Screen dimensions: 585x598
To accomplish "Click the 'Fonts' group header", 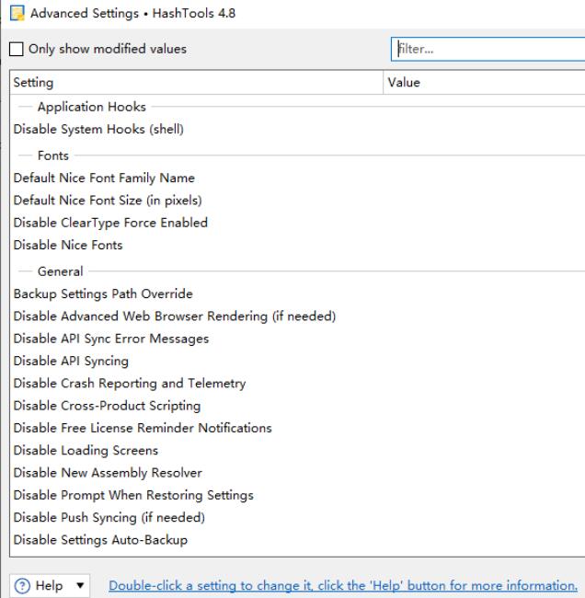I will (52, 155).
